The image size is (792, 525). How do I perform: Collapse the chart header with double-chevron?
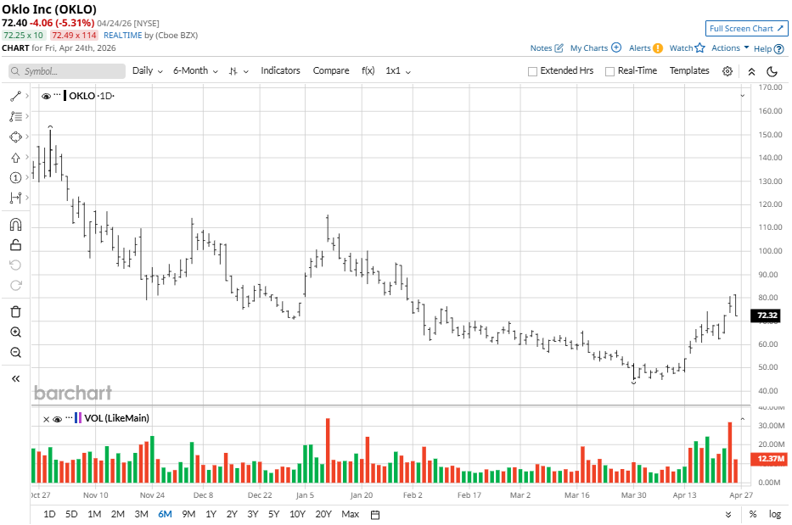[x=751, y=71]
